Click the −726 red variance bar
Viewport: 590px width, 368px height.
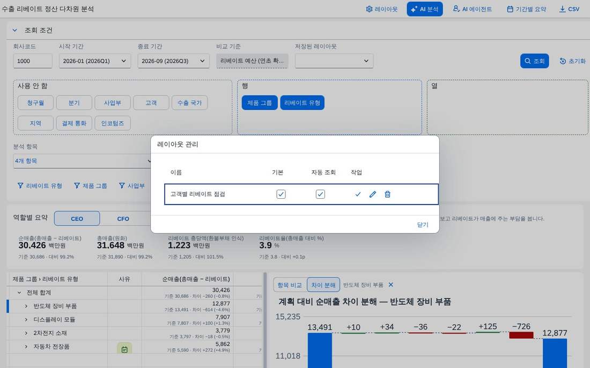tap(521, 335)
